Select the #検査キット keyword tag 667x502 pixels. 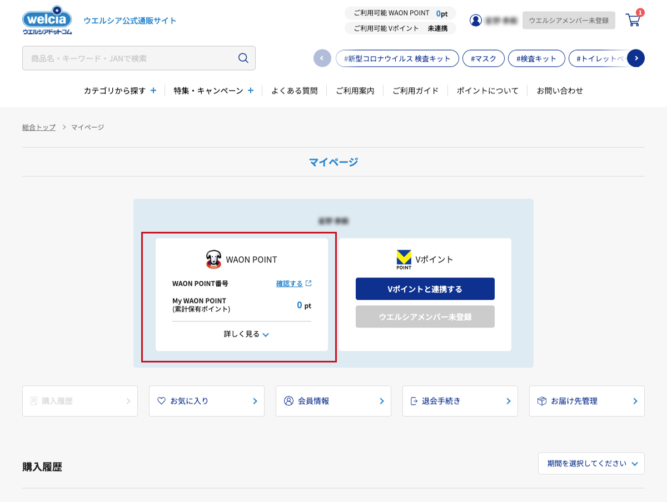coord(536,58)
